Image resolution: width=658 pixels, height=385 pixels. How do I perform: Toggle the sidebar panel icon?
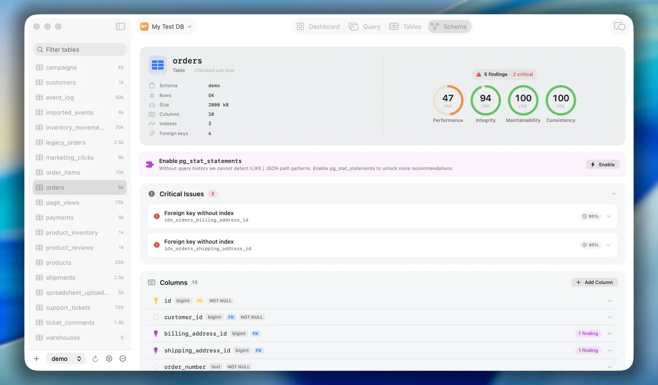[x=121, y=27]
